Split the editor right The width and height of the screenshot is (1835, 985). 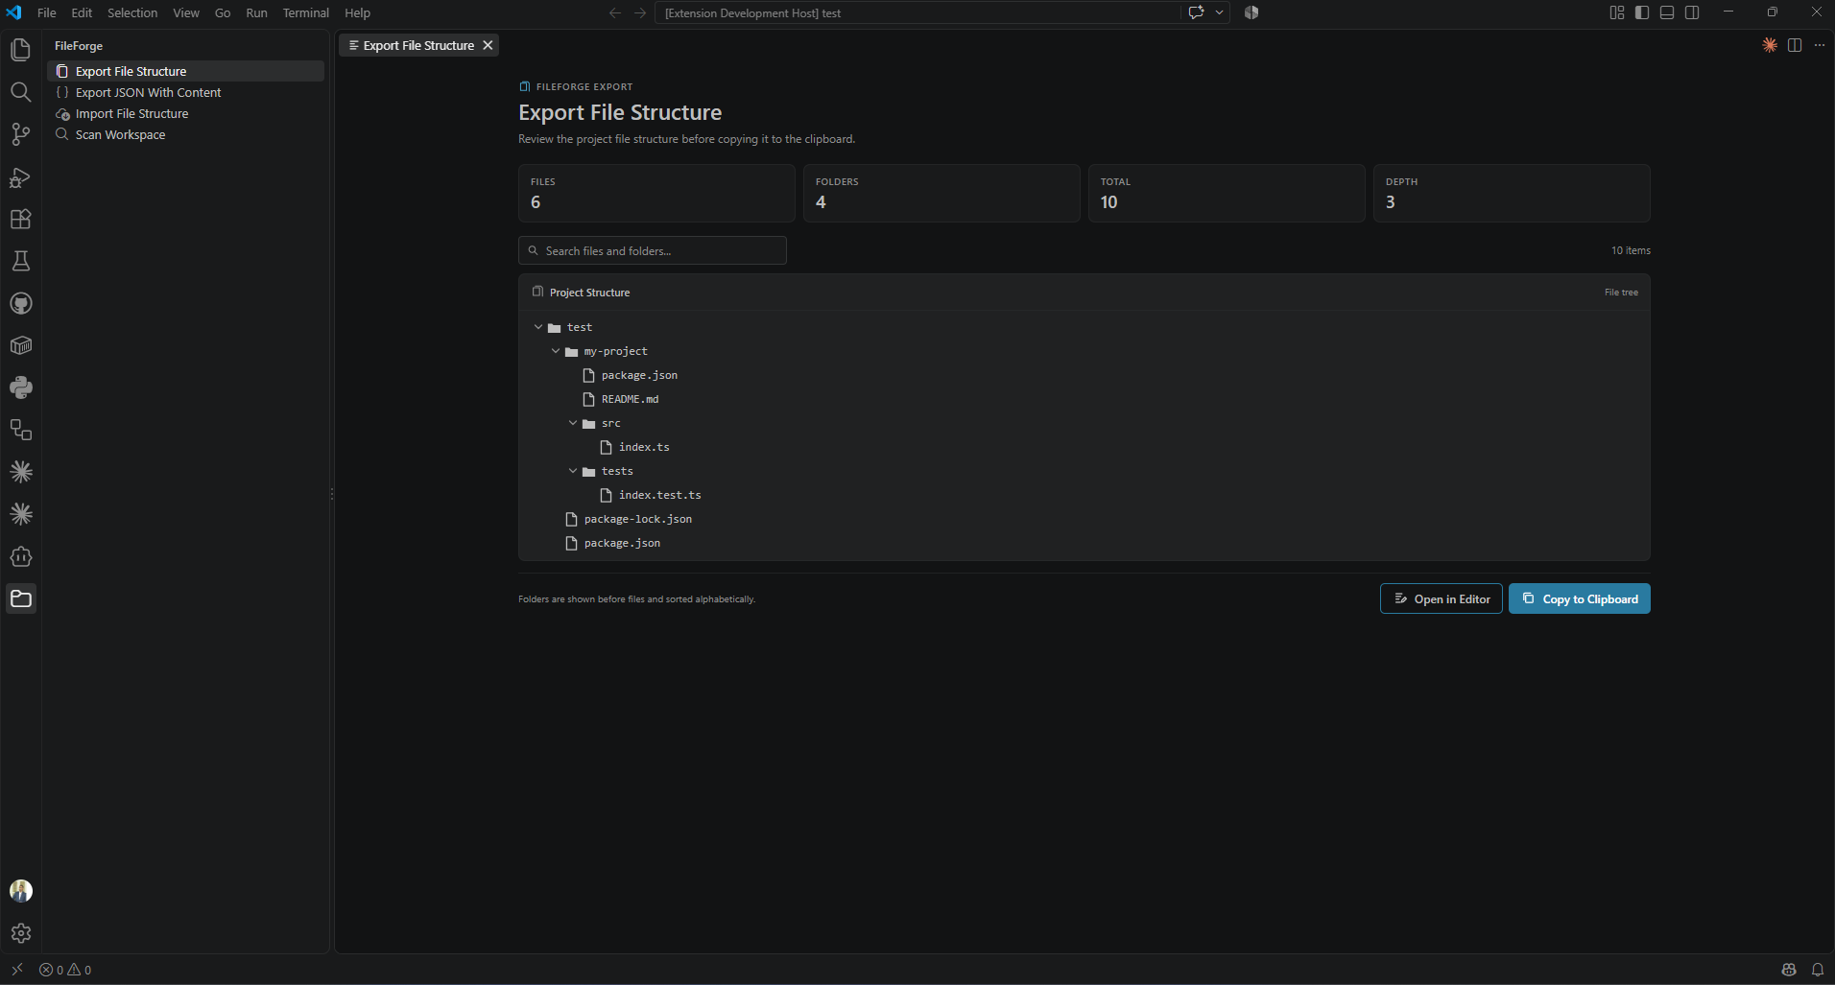1795,45
